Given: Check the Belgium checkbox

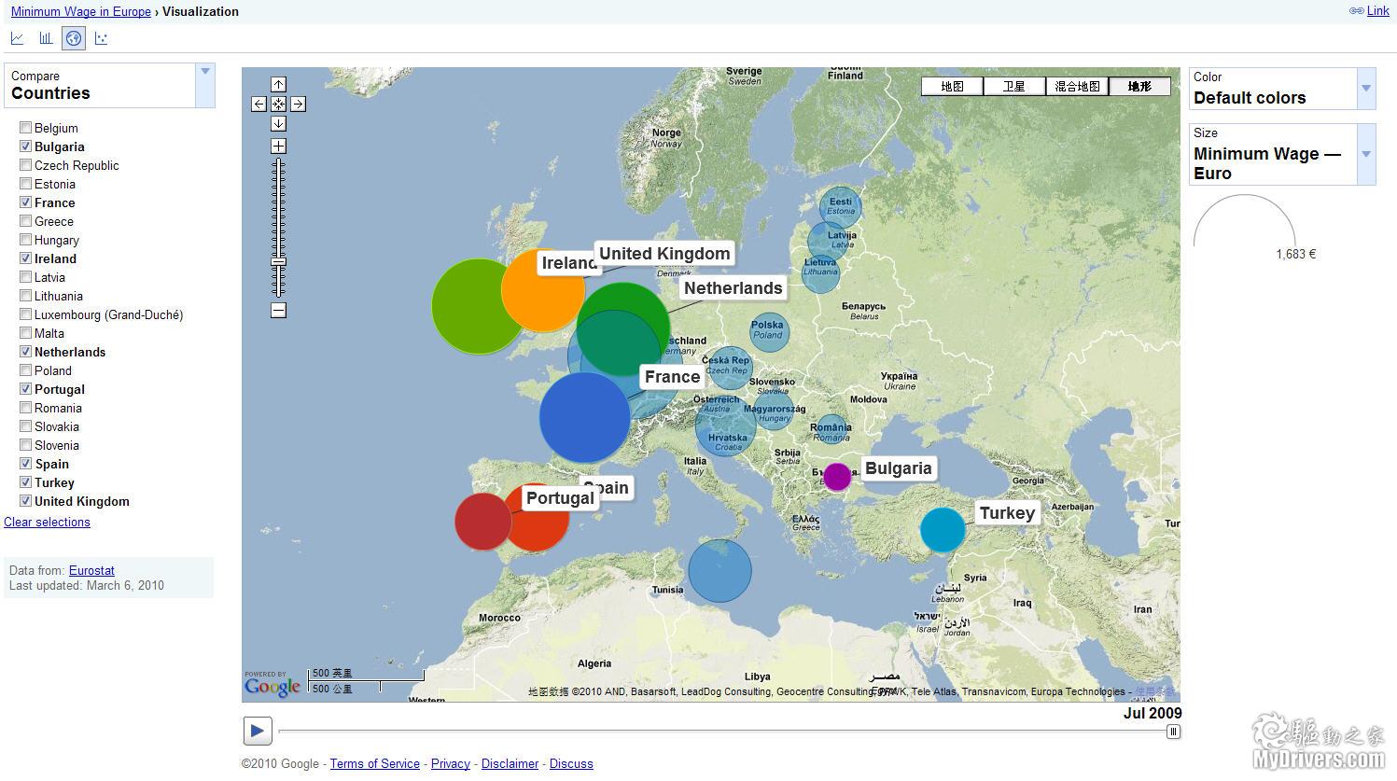Looking at the screenshot, I should [26, 128].
